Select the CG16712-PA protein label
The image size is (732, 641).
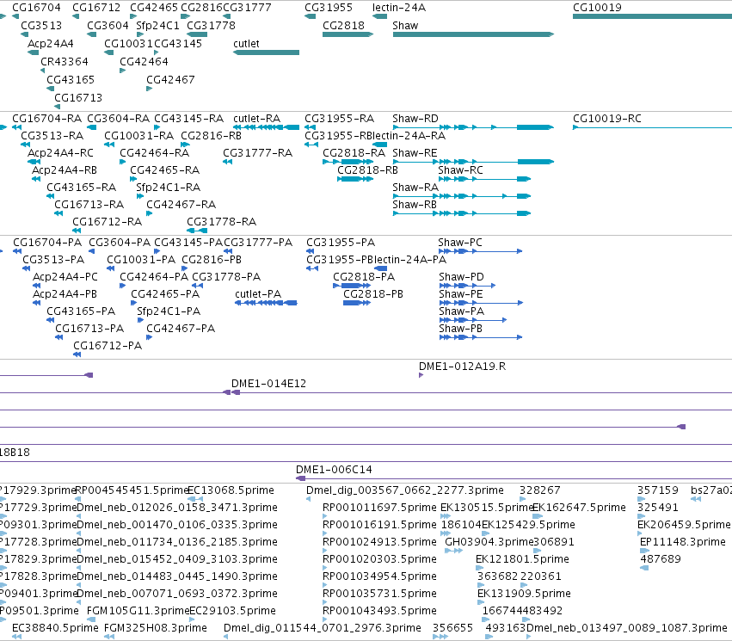(x=108, y=346)
